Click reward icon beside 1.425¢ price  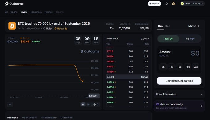point(115,102)
